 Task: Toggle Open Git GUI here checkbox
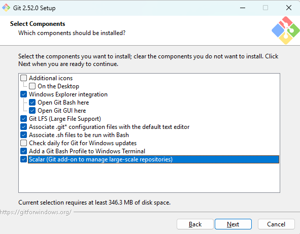tap(32, 111)
